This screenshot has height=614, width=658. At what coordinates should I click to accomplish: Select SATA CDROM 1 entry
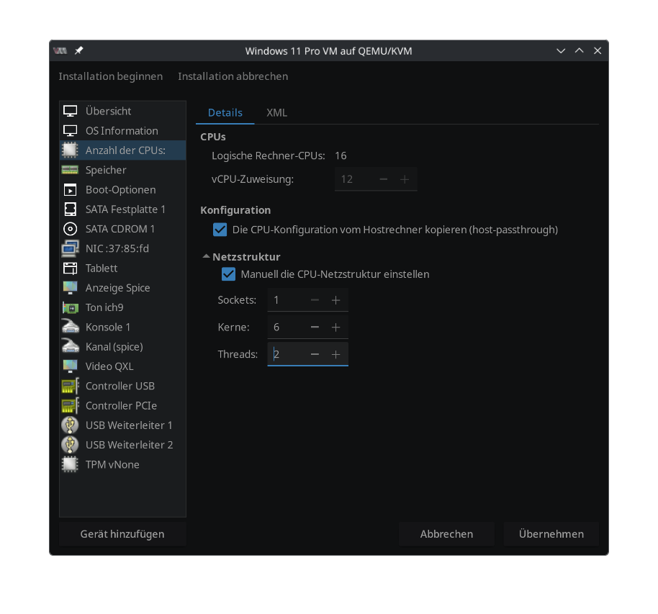122,229
